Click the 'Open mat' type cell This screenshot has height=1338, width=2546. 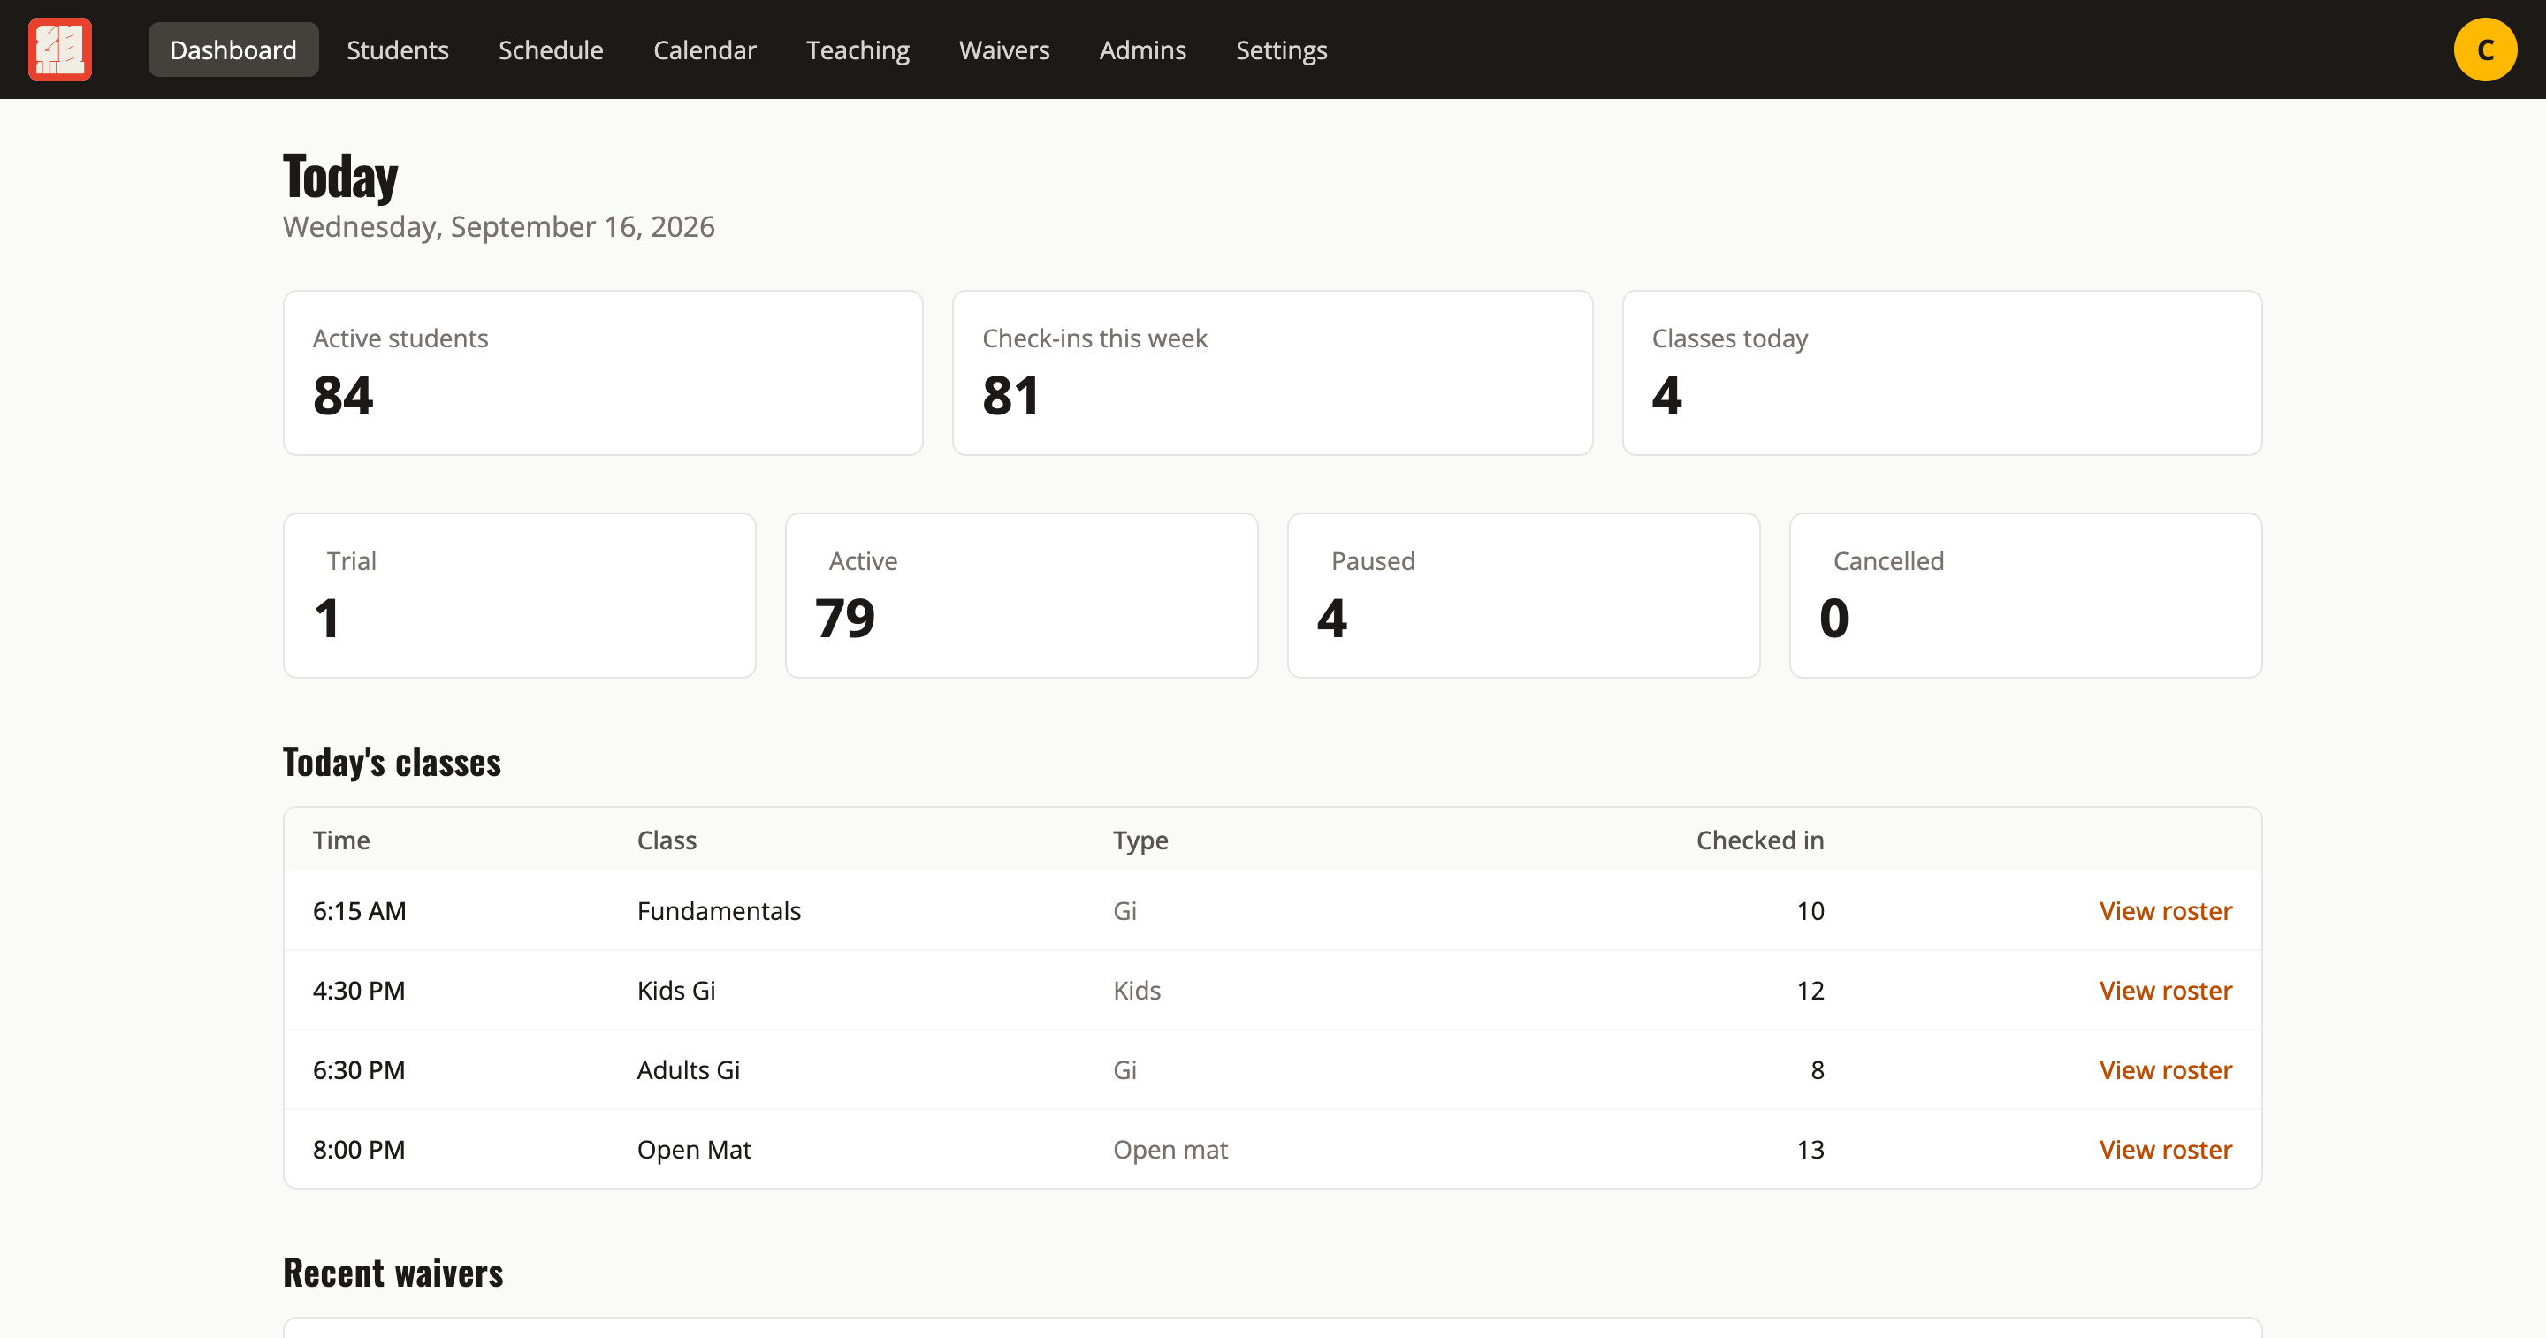click(1170, 1149)
